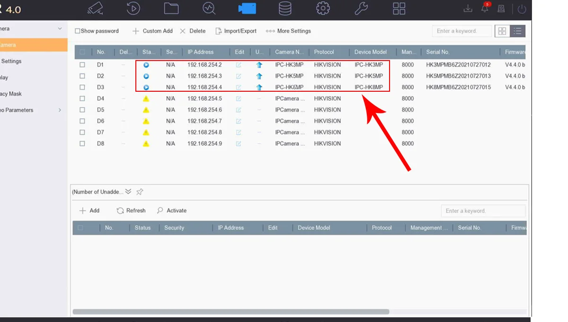The width and height of the screenshot is (568, 322).
Task: Click IP address 192.168.254.5
Action: pos(204,99)
